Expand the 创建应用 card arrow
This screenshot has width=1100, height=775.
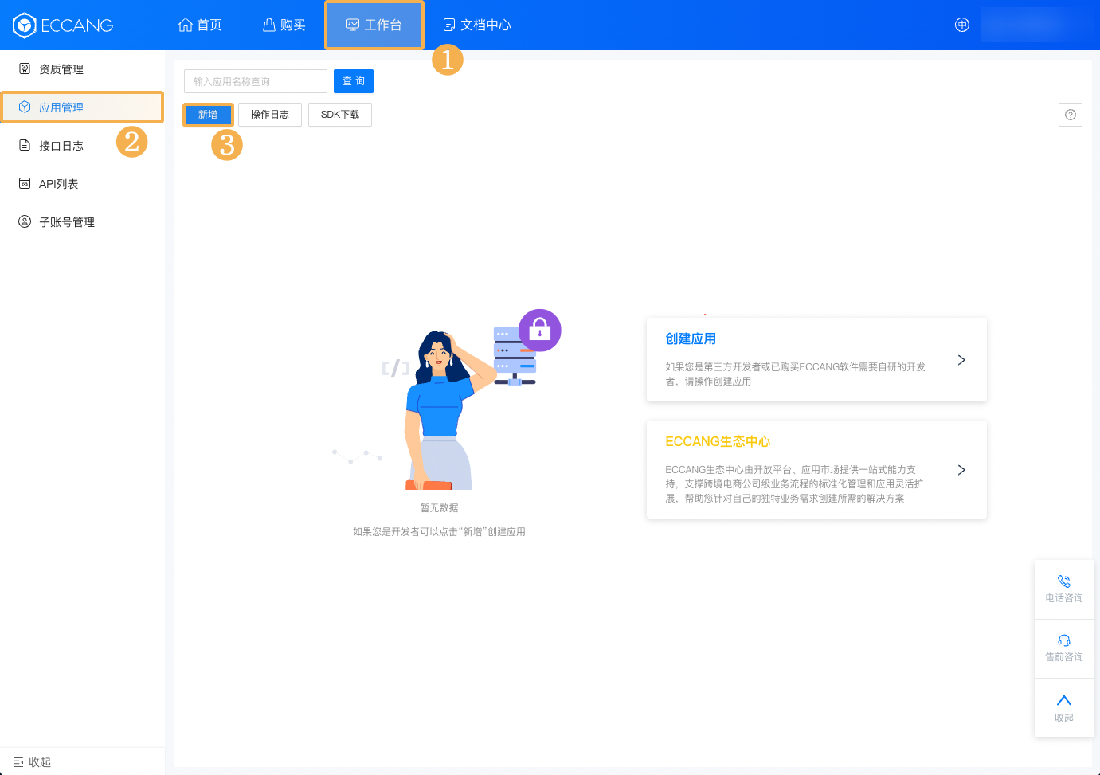click(x=961, y=360)
